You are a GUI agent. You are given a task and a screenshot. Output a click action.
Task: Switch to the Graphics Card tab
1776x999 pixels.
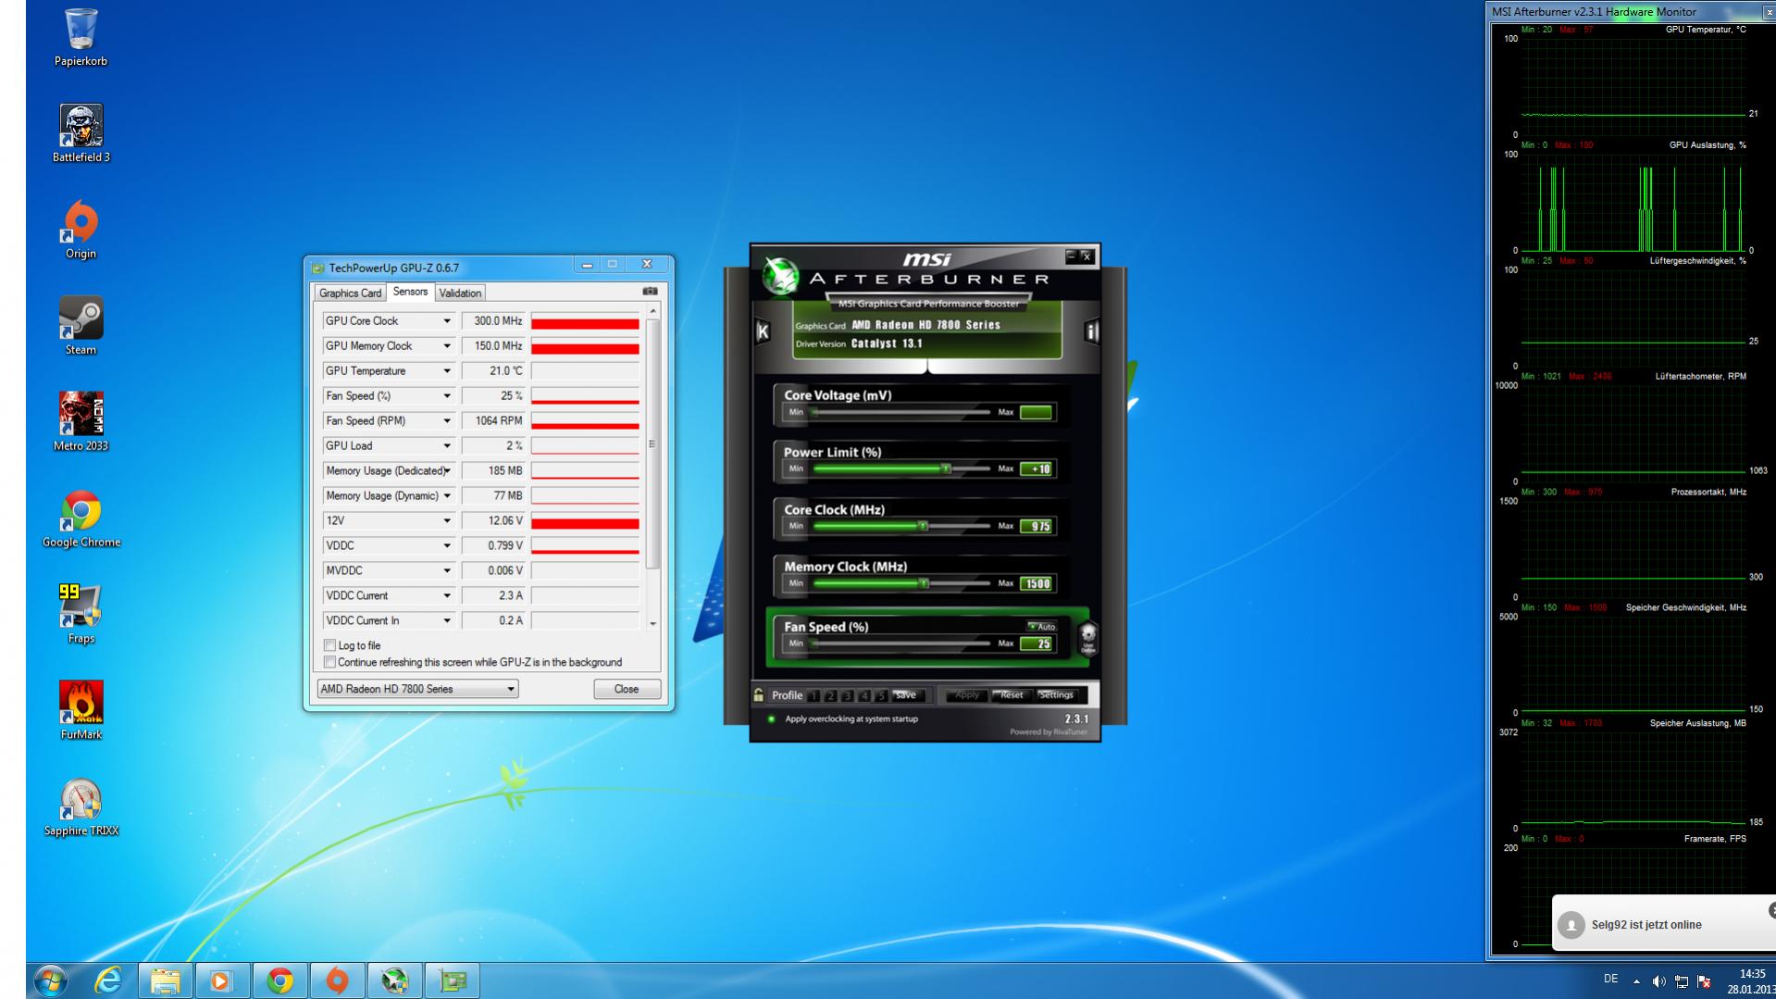pyautogui.click(x=350, y=293)
